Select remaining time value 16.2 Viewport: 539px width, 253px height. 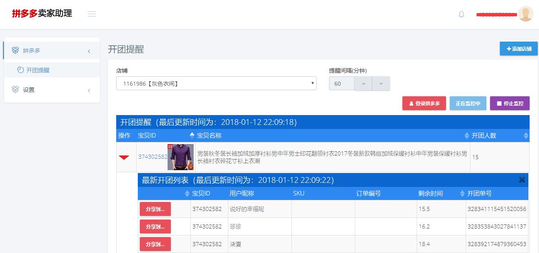(x=424, y=226)
